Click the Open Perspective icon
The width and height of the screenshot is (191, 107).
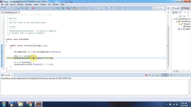(x=168, y=8)
